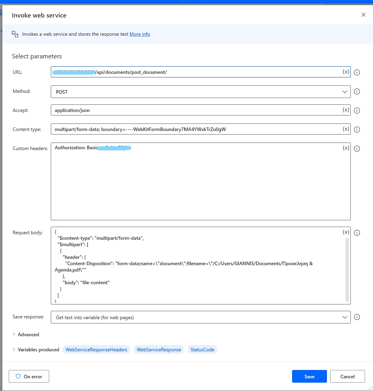Click info icon next to Save response
Screen dimensions: 373x391
(357, 317)
